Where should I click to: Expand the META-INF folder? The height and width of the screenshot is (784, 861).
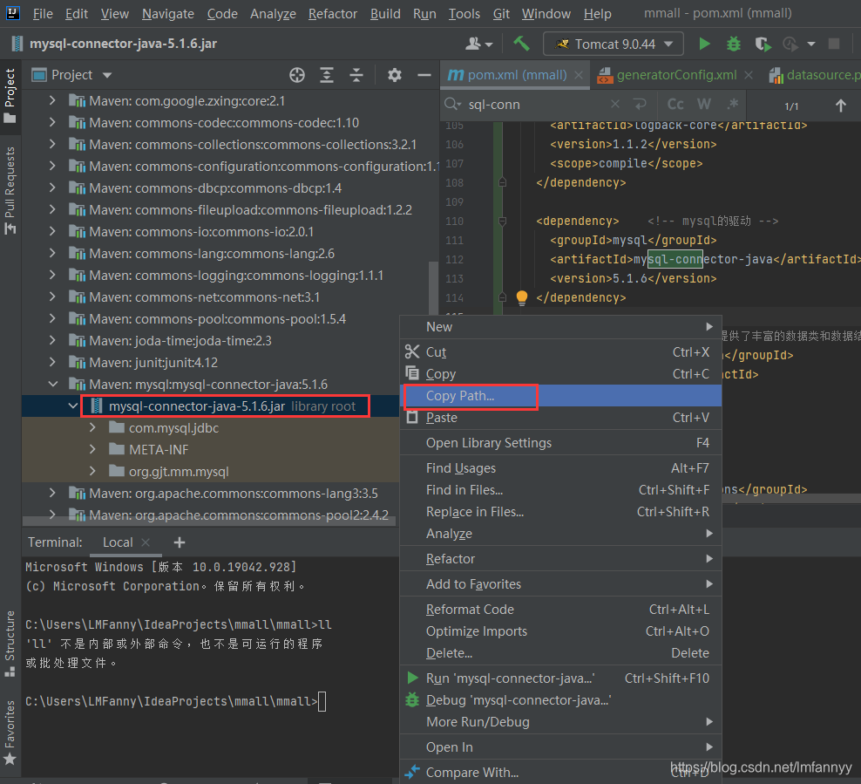(92, 449)
